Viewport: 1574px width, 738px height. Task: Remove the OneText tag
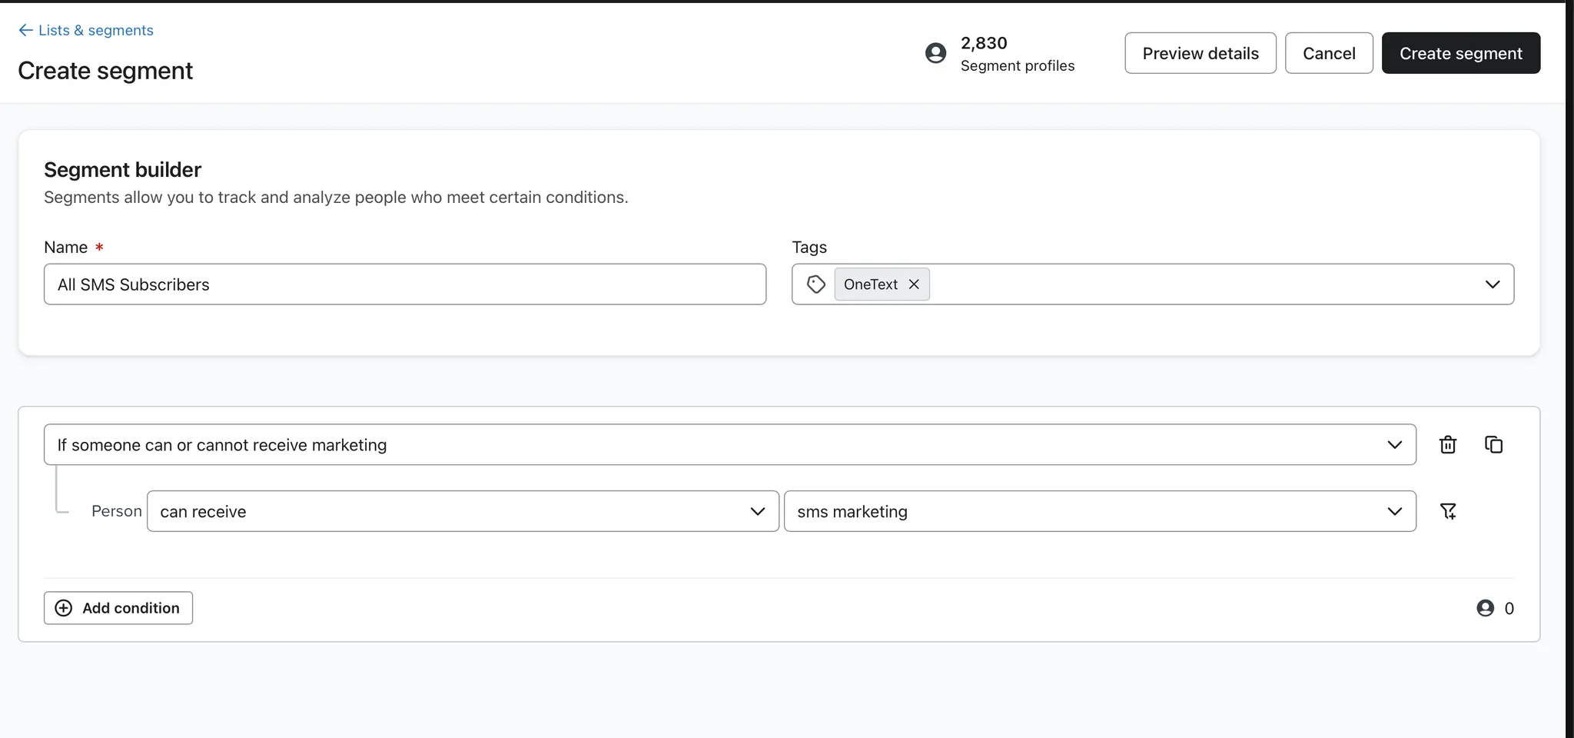(914, 284)
